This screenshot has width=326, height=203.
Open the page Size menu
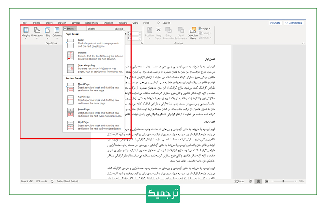48,33
